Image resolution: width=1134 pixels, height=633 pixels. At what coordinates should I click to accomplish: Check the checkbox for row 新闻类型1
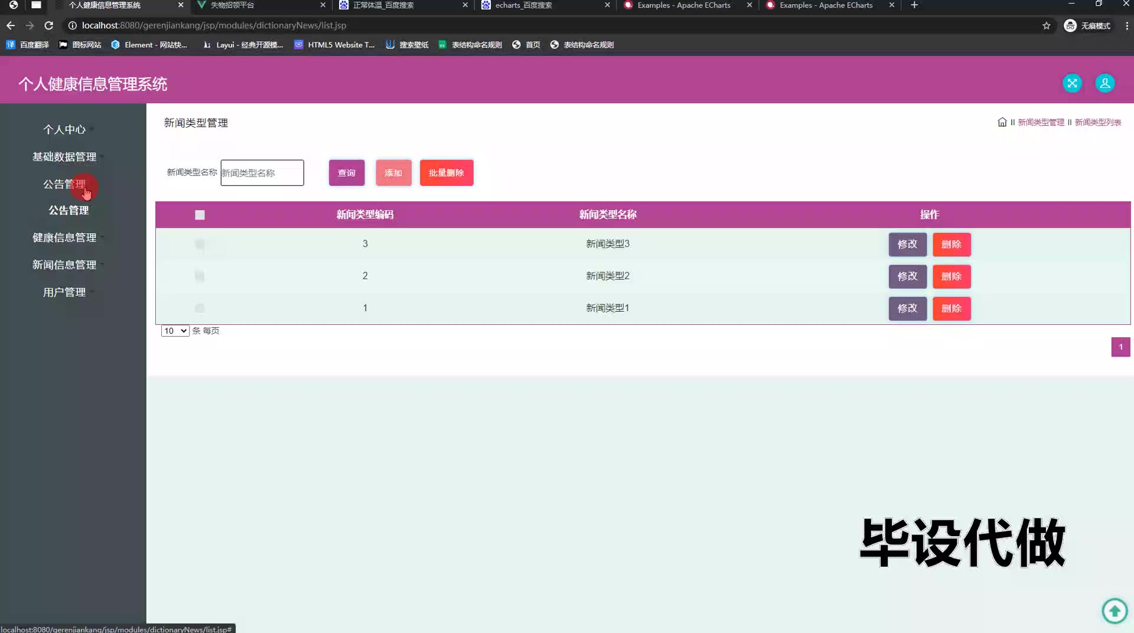click(200, 308)
